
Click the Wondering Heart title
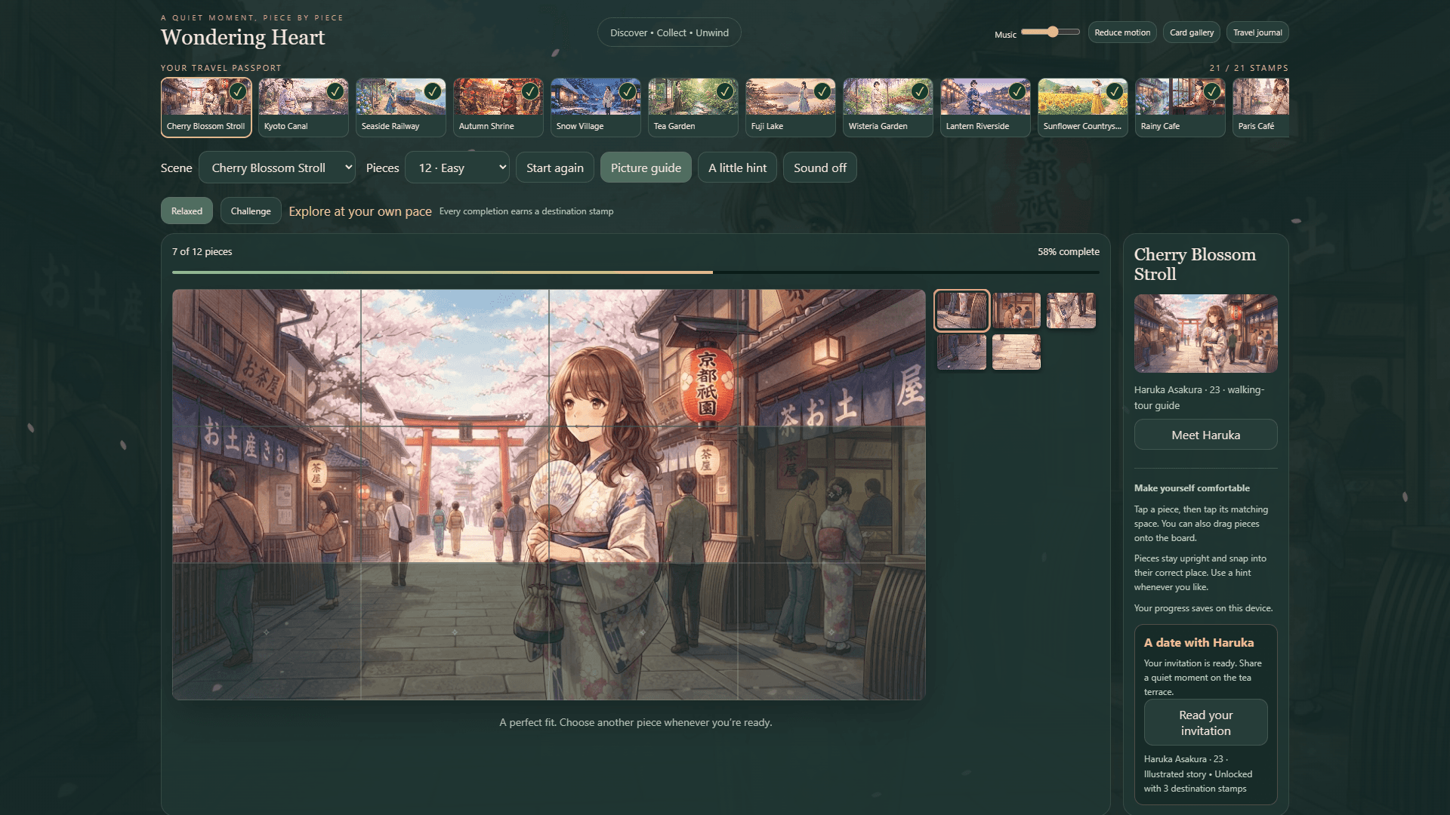[243, 37]
